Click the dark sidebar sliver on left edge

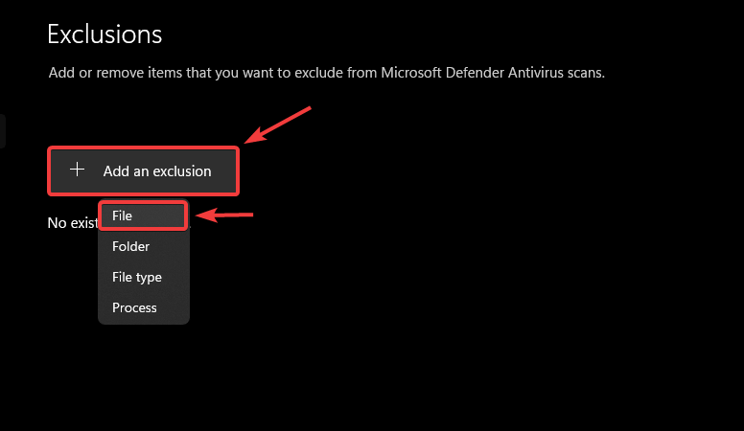coord(3,131)
